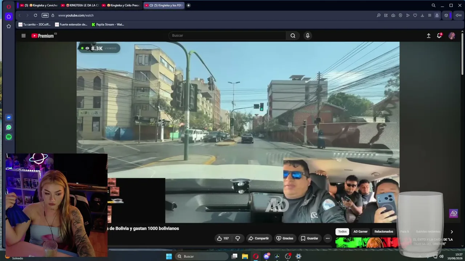This screenshot has width=465, height=261.
Task: Open the taskbar volume speaker icon
Action: (x=441, y=257)
